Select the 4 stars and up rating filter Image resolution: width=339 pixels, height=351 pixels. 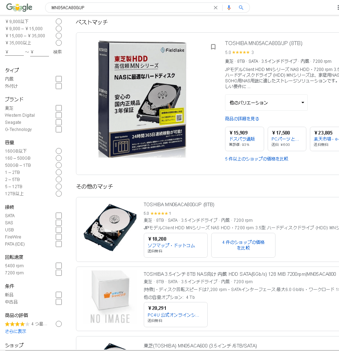point(59,324)
